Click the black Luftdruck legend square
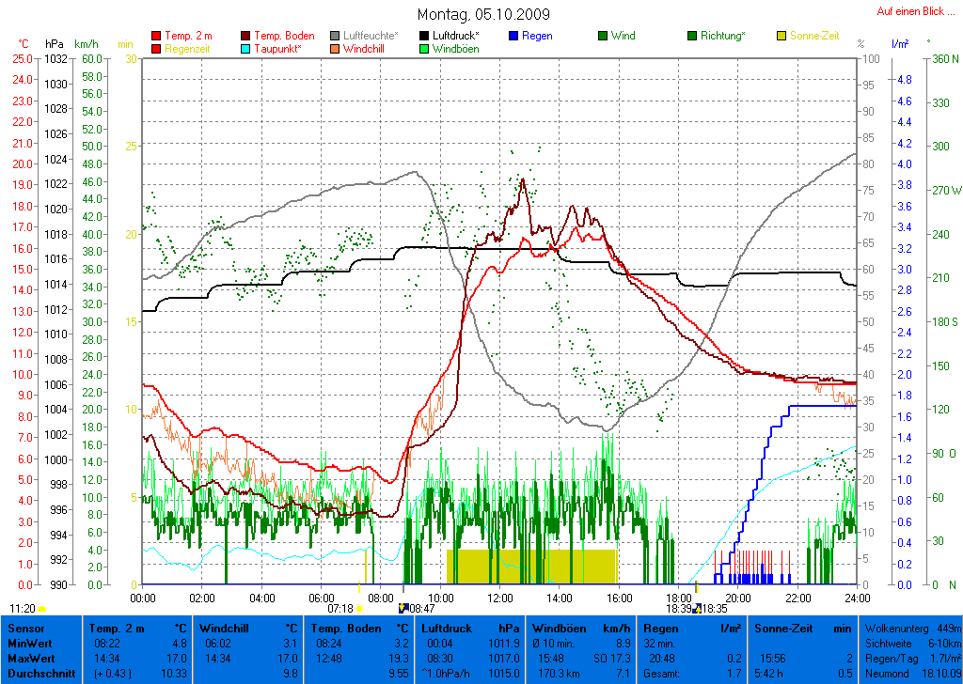This screenshot has width=963, height=684. click(x=424, y=36)
